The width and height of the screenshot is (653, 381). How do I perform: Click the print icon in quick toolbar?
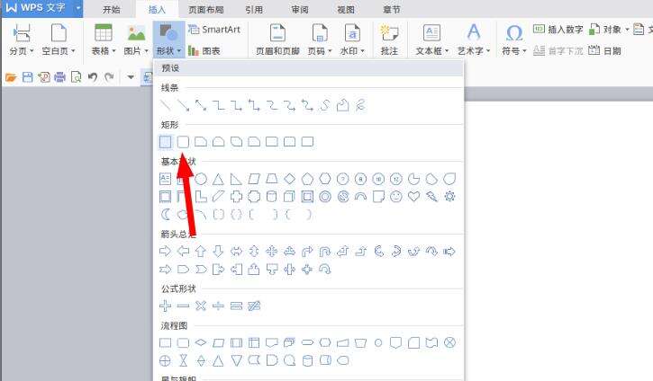coord(60,77)
